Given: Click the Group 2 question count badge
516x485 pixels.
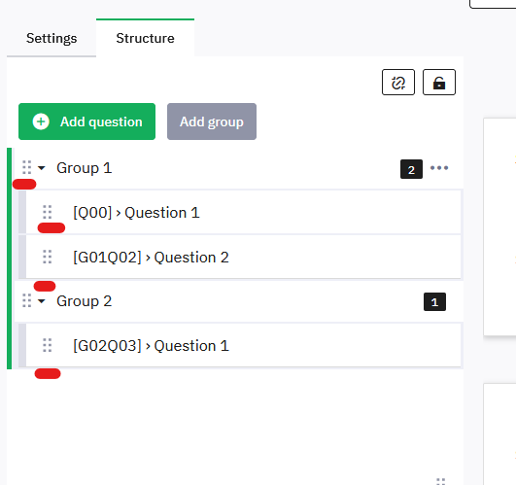Looking at the screenshot, I should point(434,301).
